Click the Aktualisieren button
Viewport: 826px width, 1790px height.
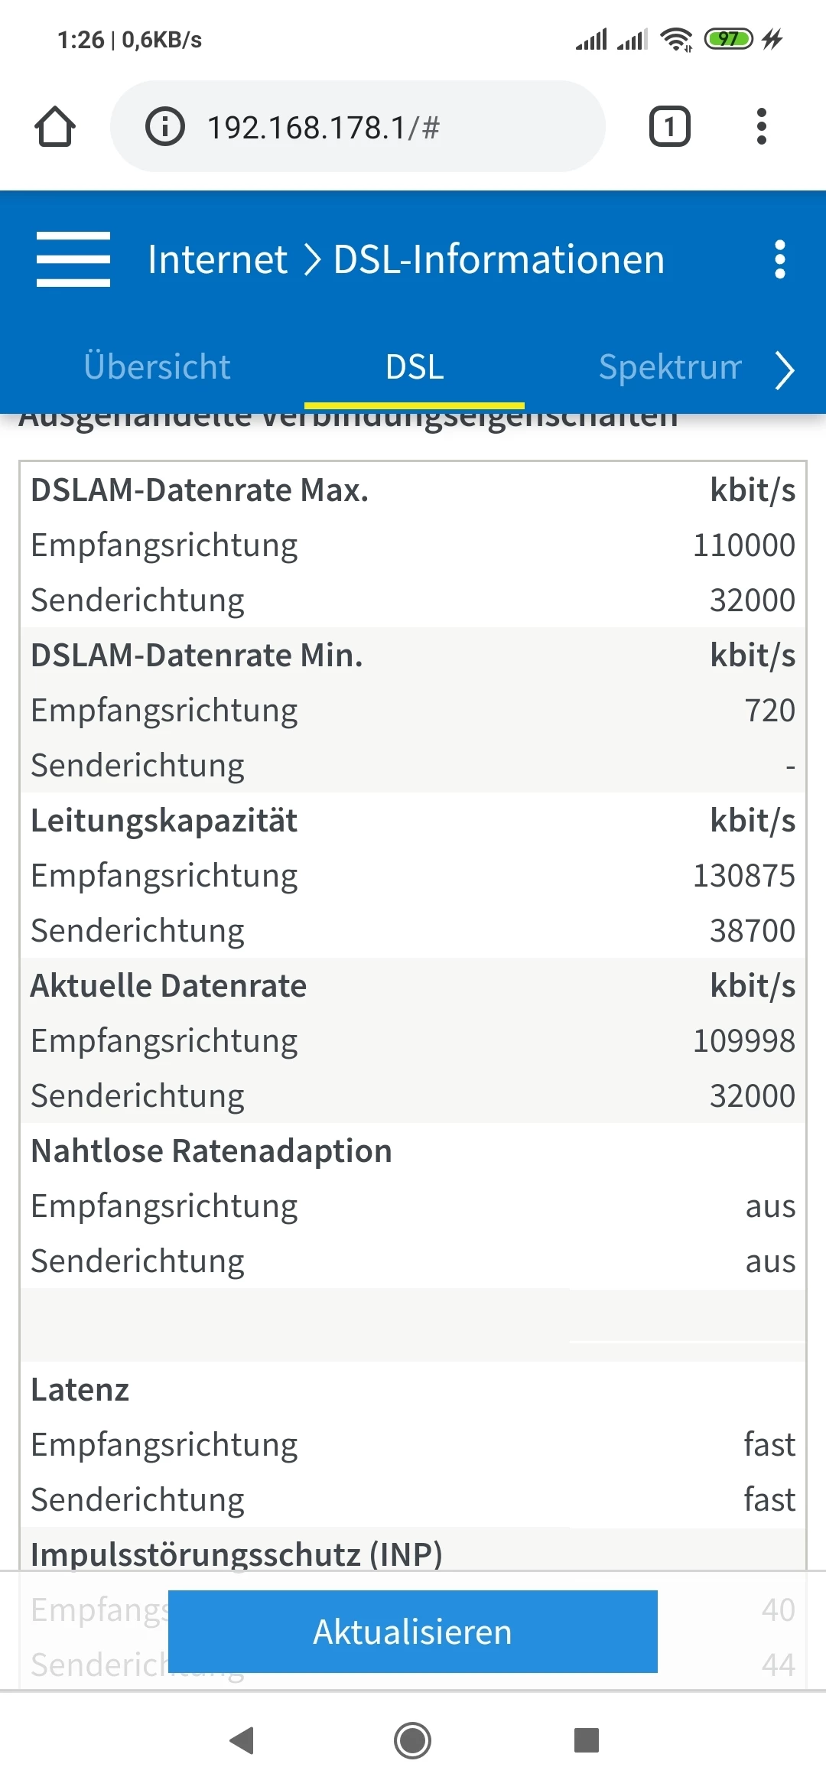tap(413, 1632)
